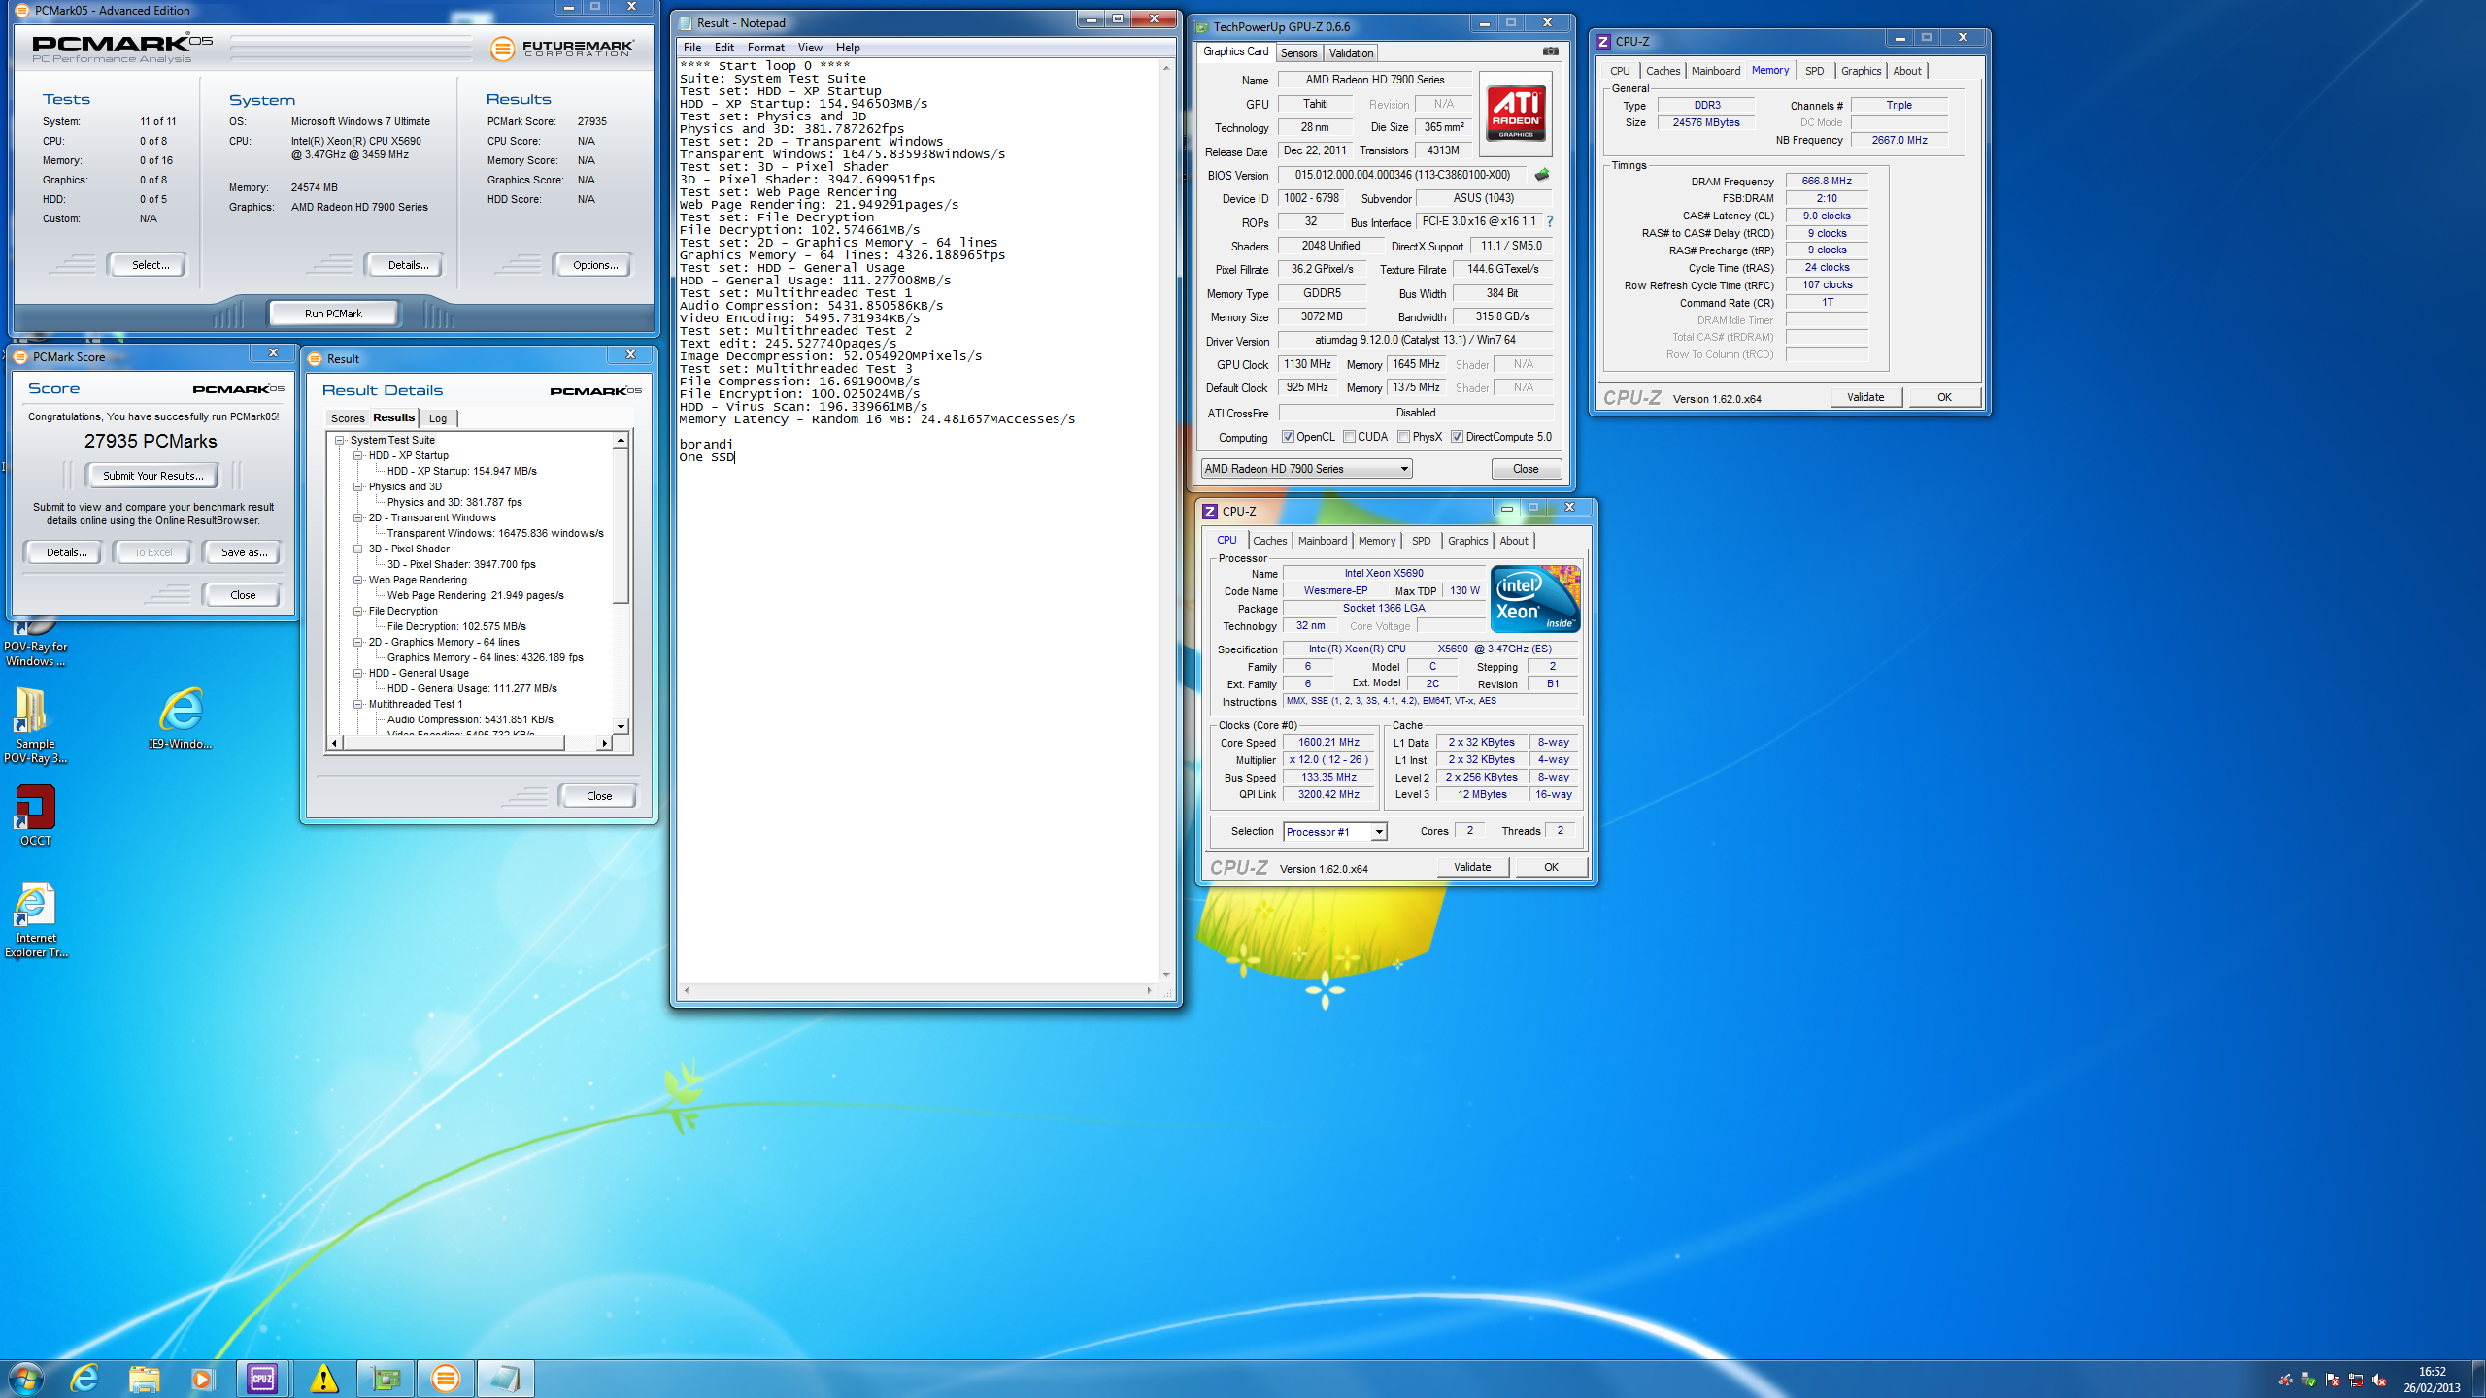Open Internet Explorer from the taskbar
The image size is (2486, 1398).
tap(85, 1378)
